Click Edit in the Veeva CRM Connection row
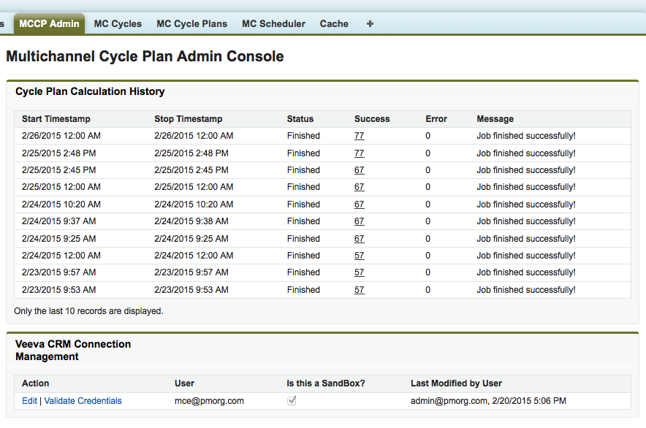Image resolution: width=646 pixels, height=428 pixels. (29, 401)
